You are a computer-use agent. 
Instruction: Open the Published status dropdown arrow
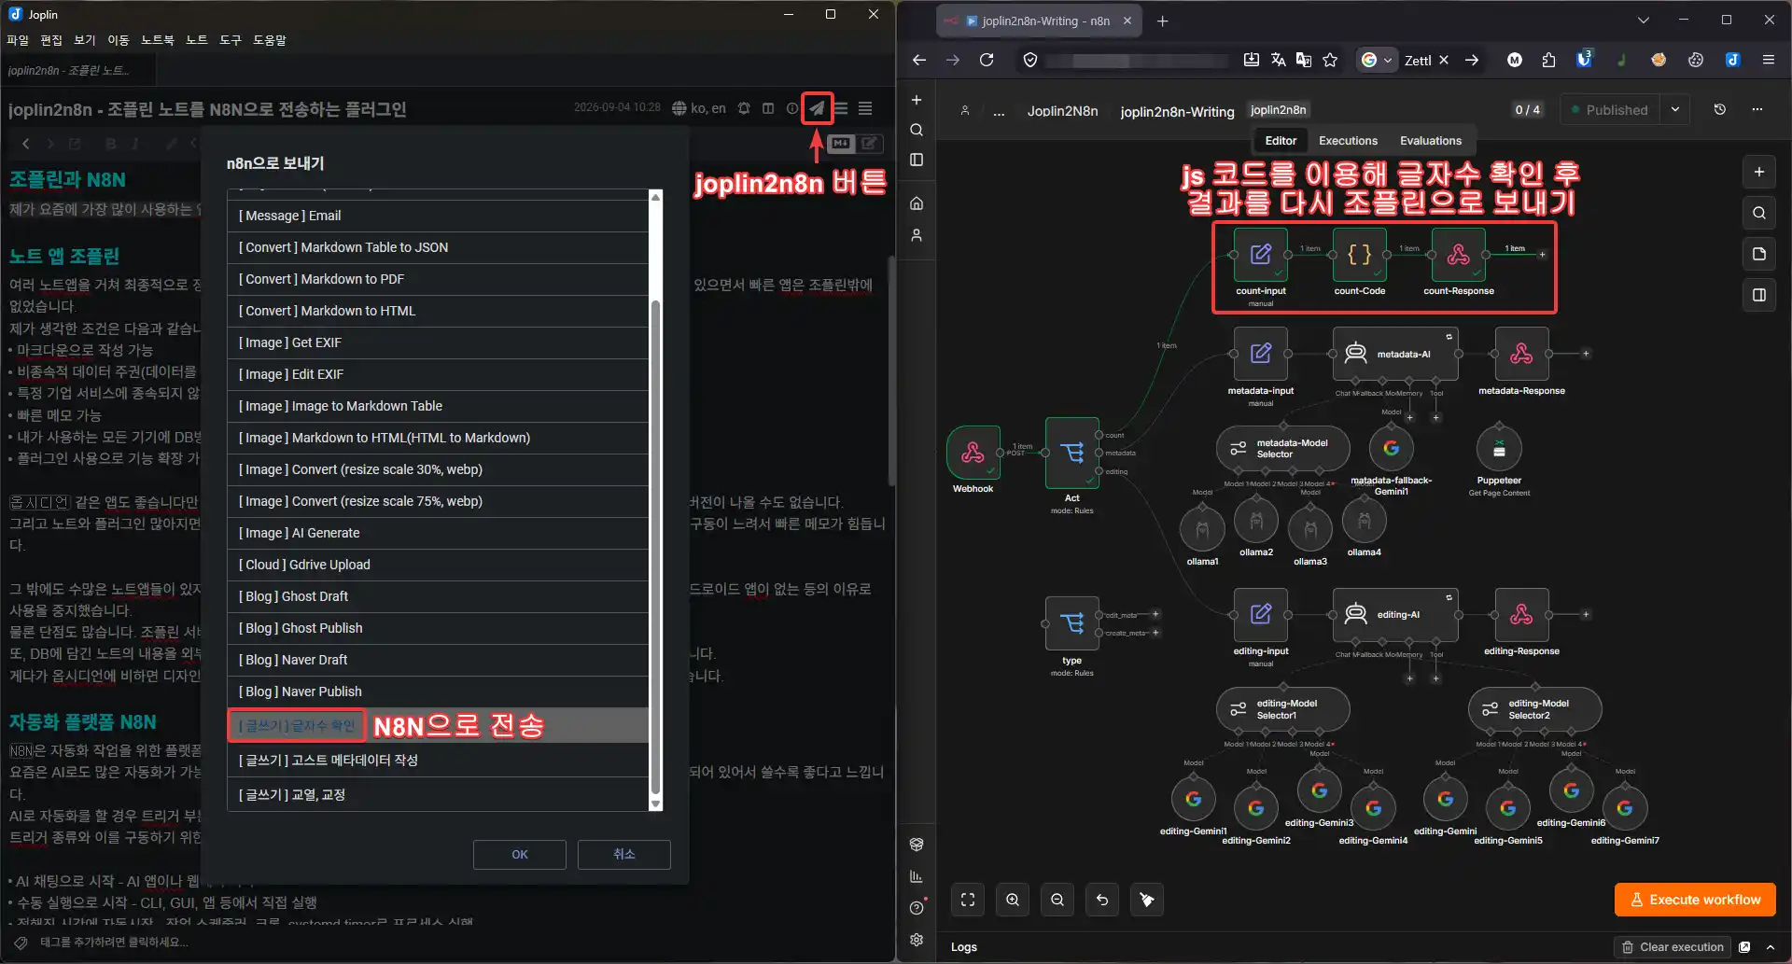pos(1675,109)
